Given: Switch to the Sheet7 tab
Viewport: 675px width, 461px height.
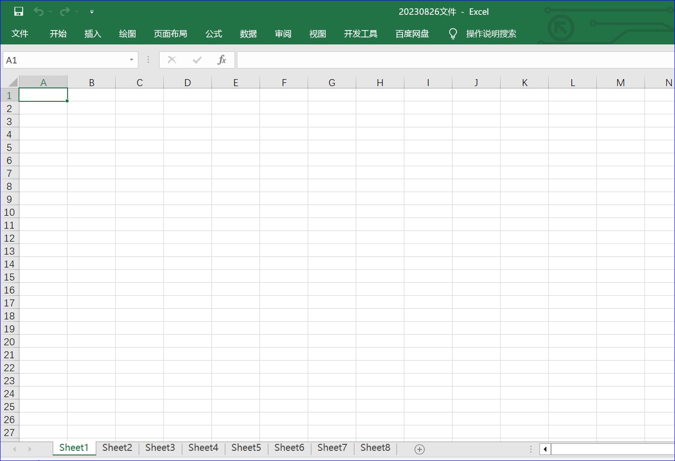Looking at the screenshot, I should pos(332,448).
